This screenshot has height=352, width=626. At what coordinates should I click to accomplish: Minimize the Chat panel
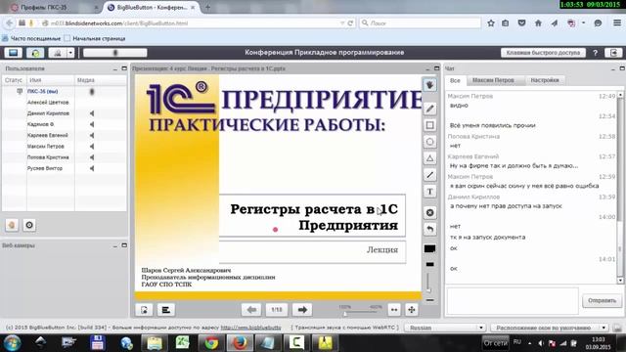coord(613,68)
